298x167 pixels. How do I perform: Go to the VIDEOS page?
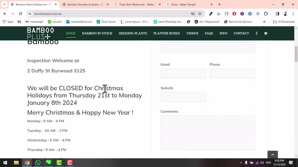click(192, 33)
